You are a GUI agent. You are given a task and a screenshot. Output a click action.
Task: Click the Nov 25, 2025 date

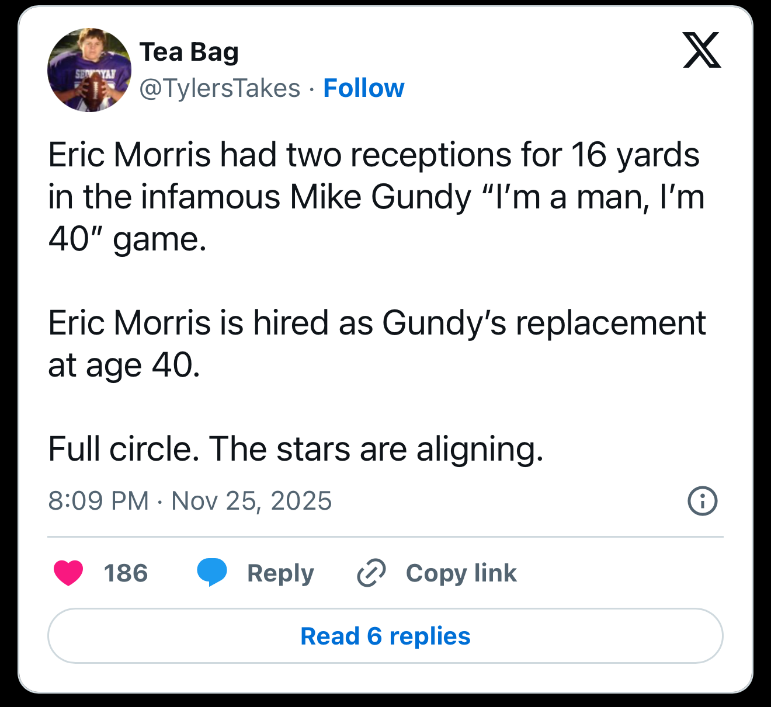pyautogui.click(x=251, y=501)
